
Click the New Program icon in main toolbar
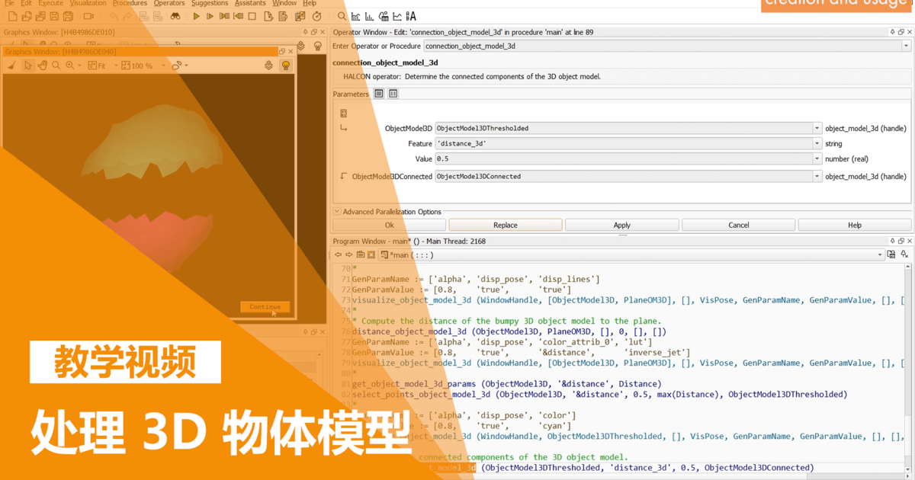tap(13, 16)
